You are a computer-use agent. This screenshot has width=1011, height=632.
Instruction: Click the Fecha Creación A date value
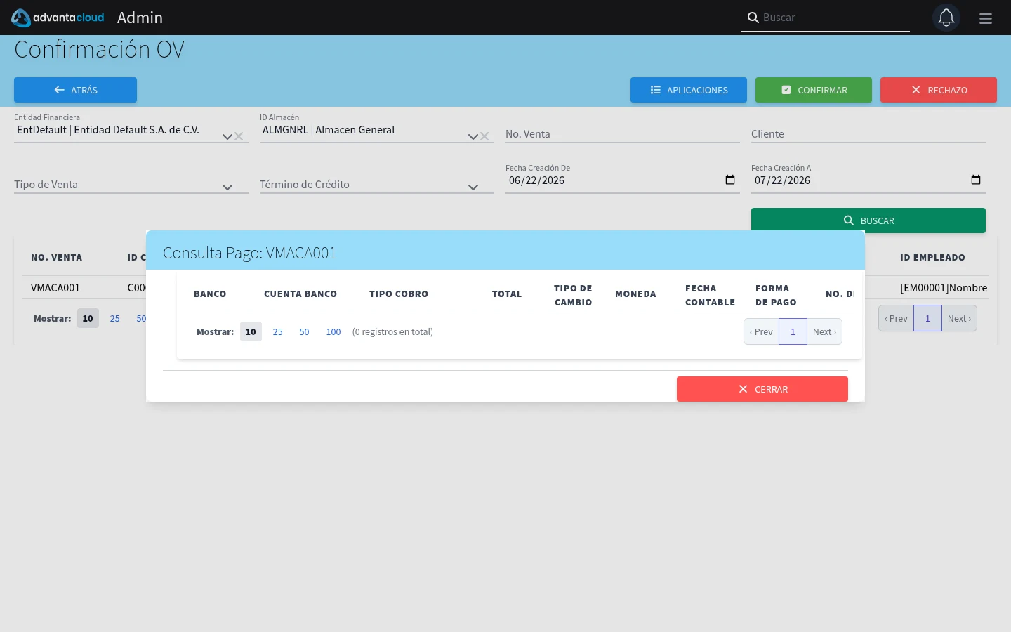click(783, 180)
